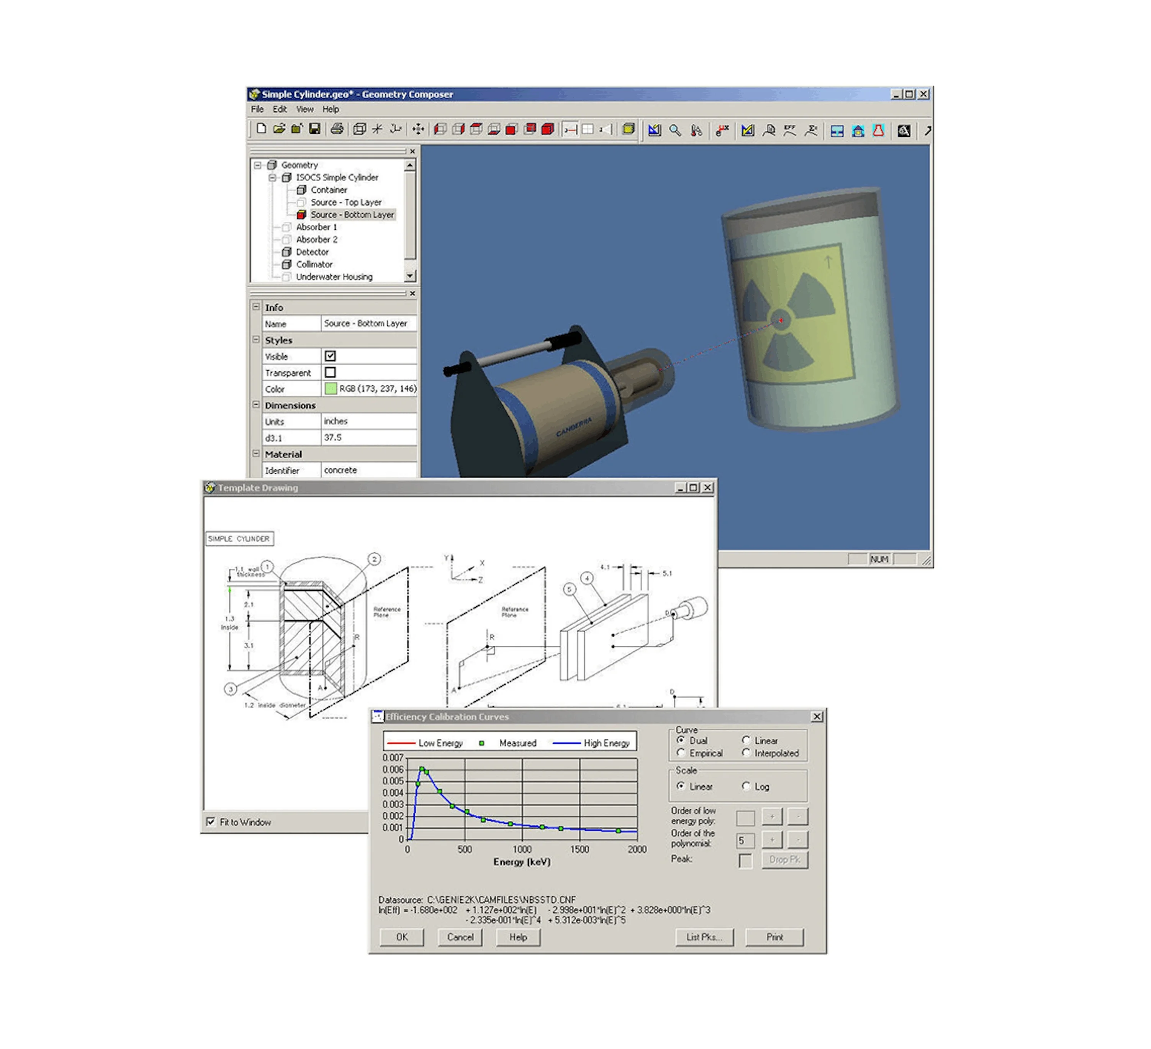Collapse the ISOCS Simple Cylinder tree node

(272, 177)
